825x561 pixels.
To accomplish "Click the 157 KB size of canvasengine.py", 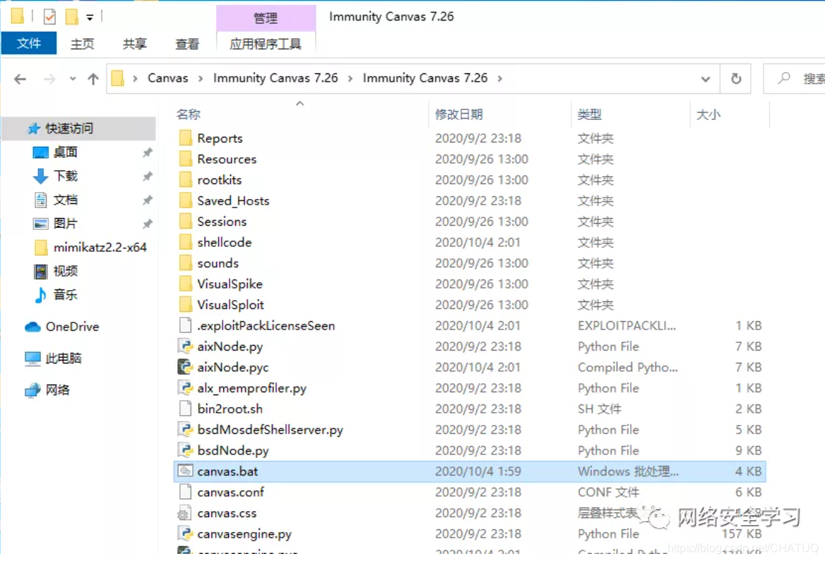I will pyautogui.click(x=742, y=533).
